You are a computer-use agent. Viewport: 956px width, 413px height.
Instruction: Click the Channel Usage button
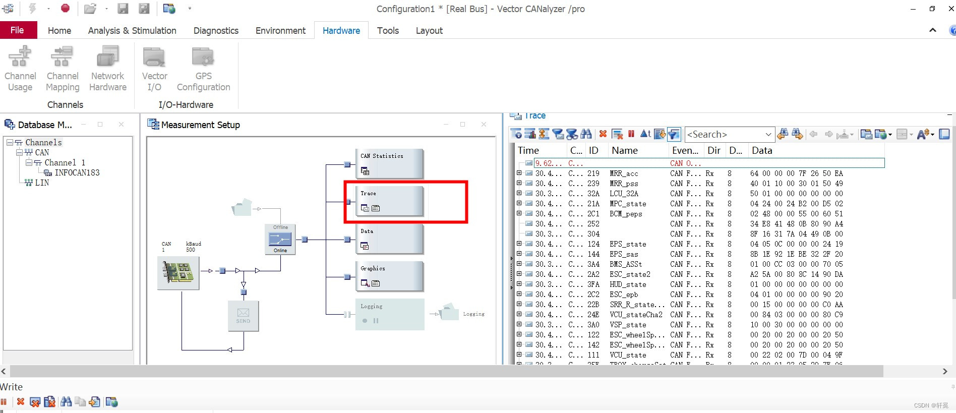pos(20,69)
